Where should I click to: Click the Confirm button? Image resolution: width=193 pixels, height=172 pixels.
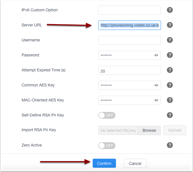pos(104,163)
